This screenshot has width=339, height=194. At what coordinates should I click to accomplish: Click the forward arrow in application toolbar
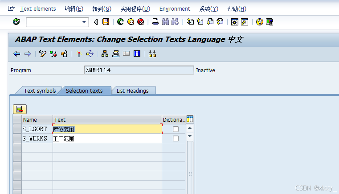(28, 54)
